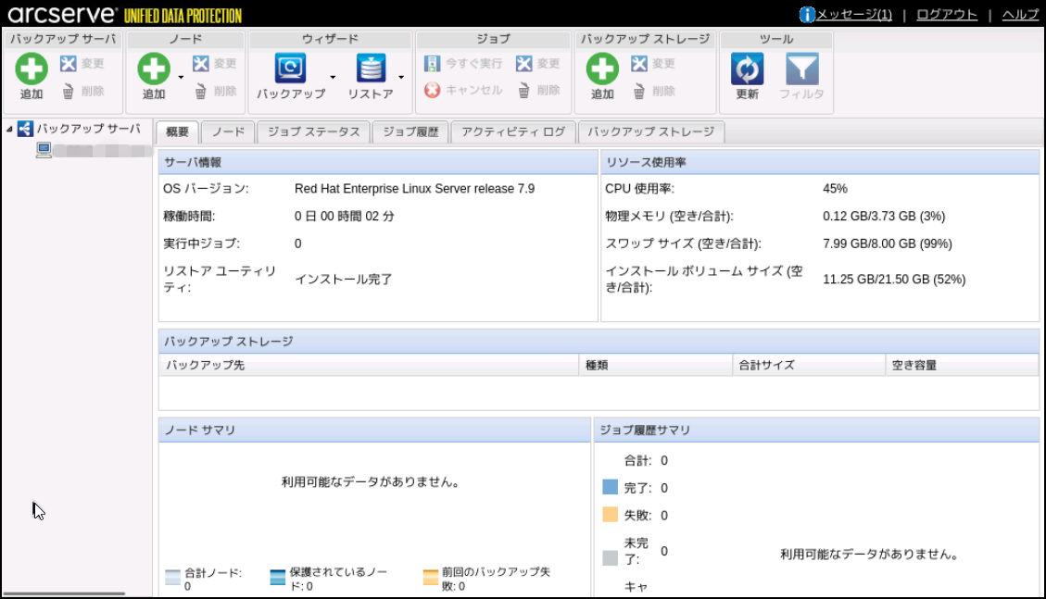Open dropdown arrow beside リストア wizard

(x=401, y=77)
